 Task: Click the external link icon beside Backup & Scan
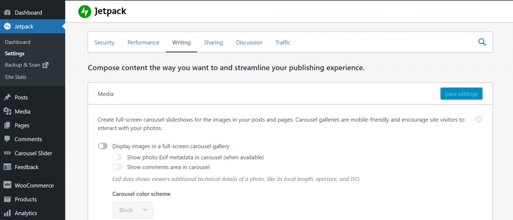[x=46, y=65]
